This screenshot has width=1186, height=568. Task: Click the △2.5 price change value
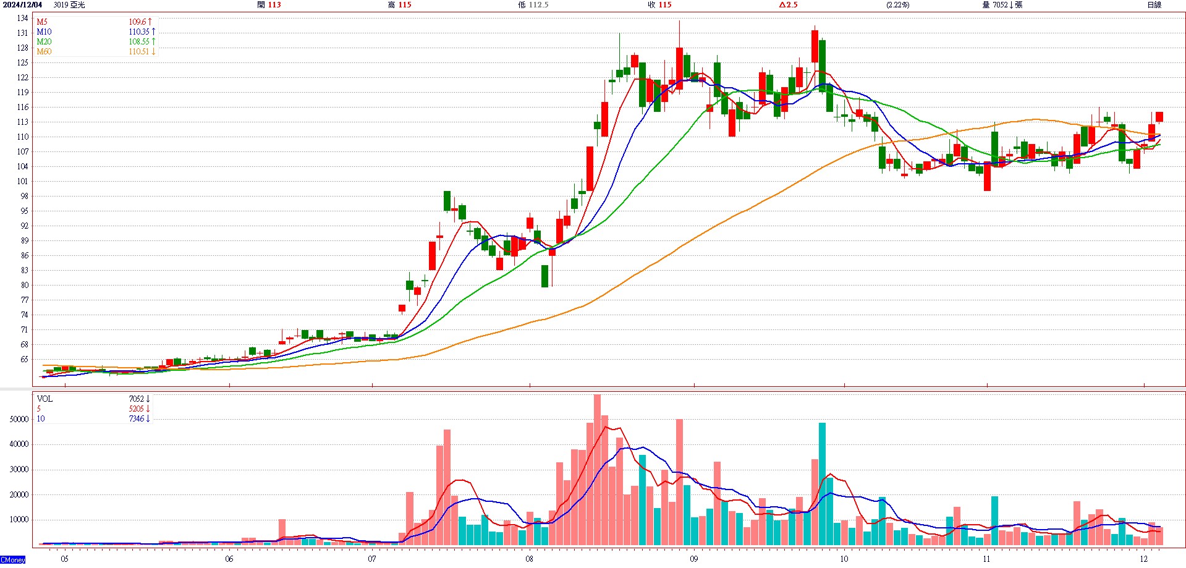click(788, 5)
